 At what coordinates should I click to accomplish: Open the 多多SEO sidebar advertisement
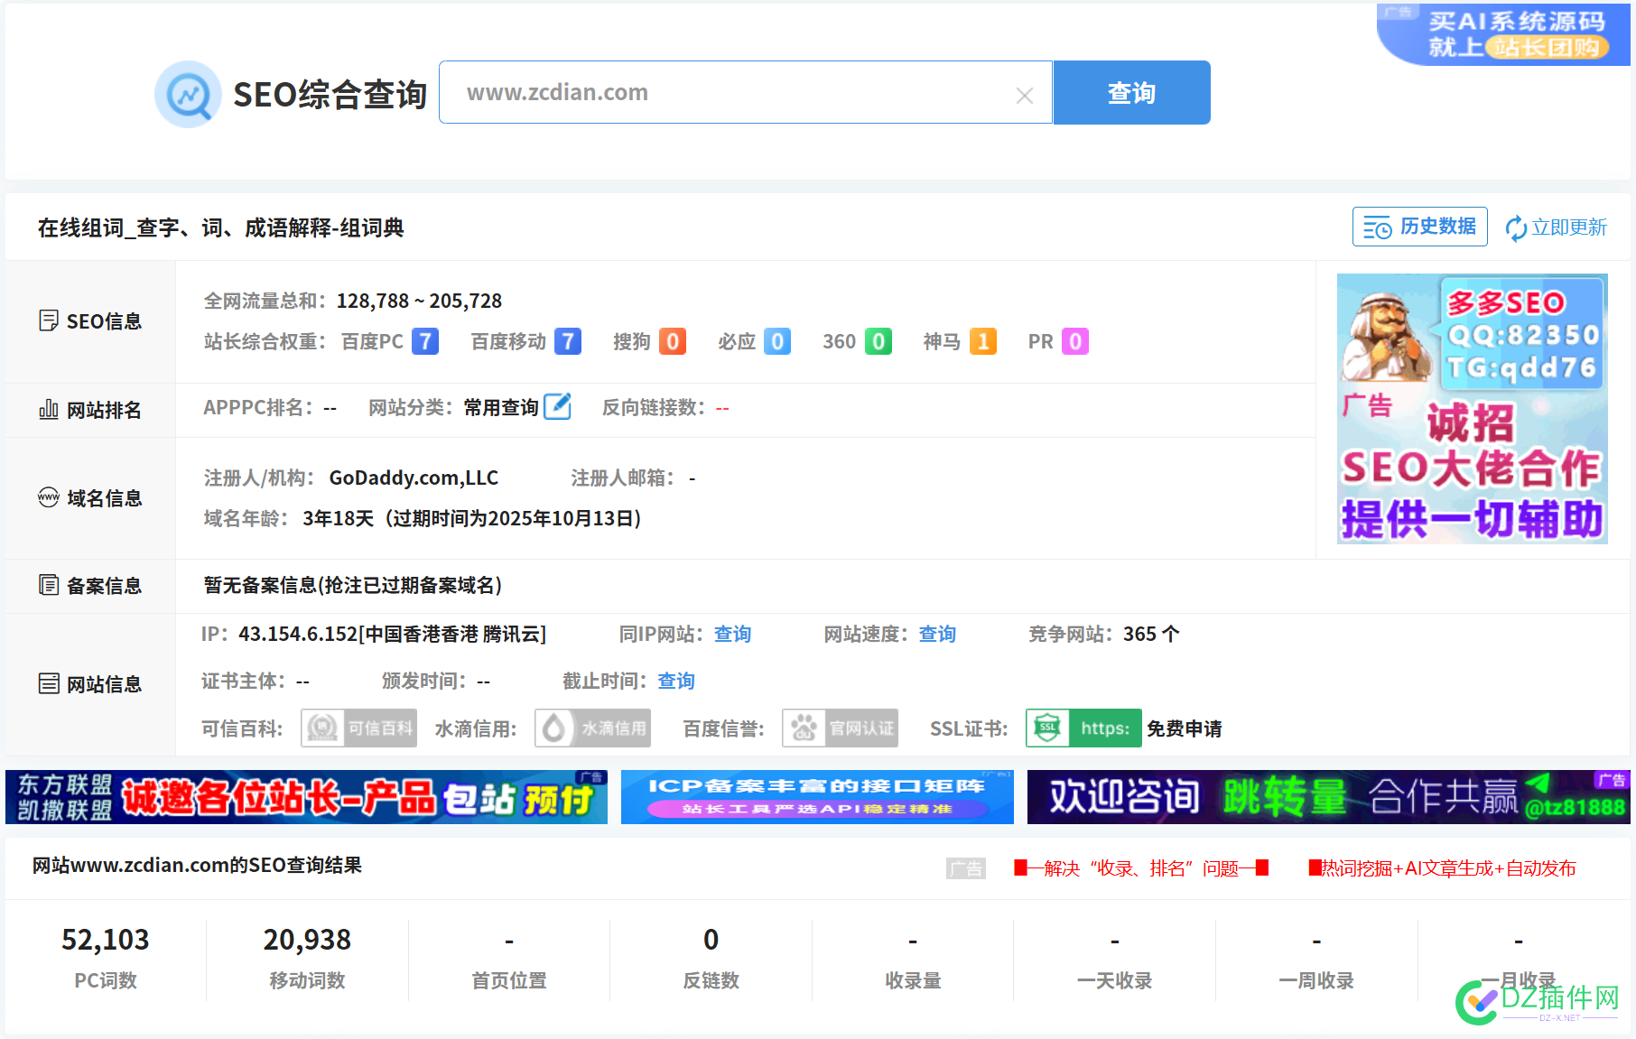pyautogui.click(x=1472, y=409)
